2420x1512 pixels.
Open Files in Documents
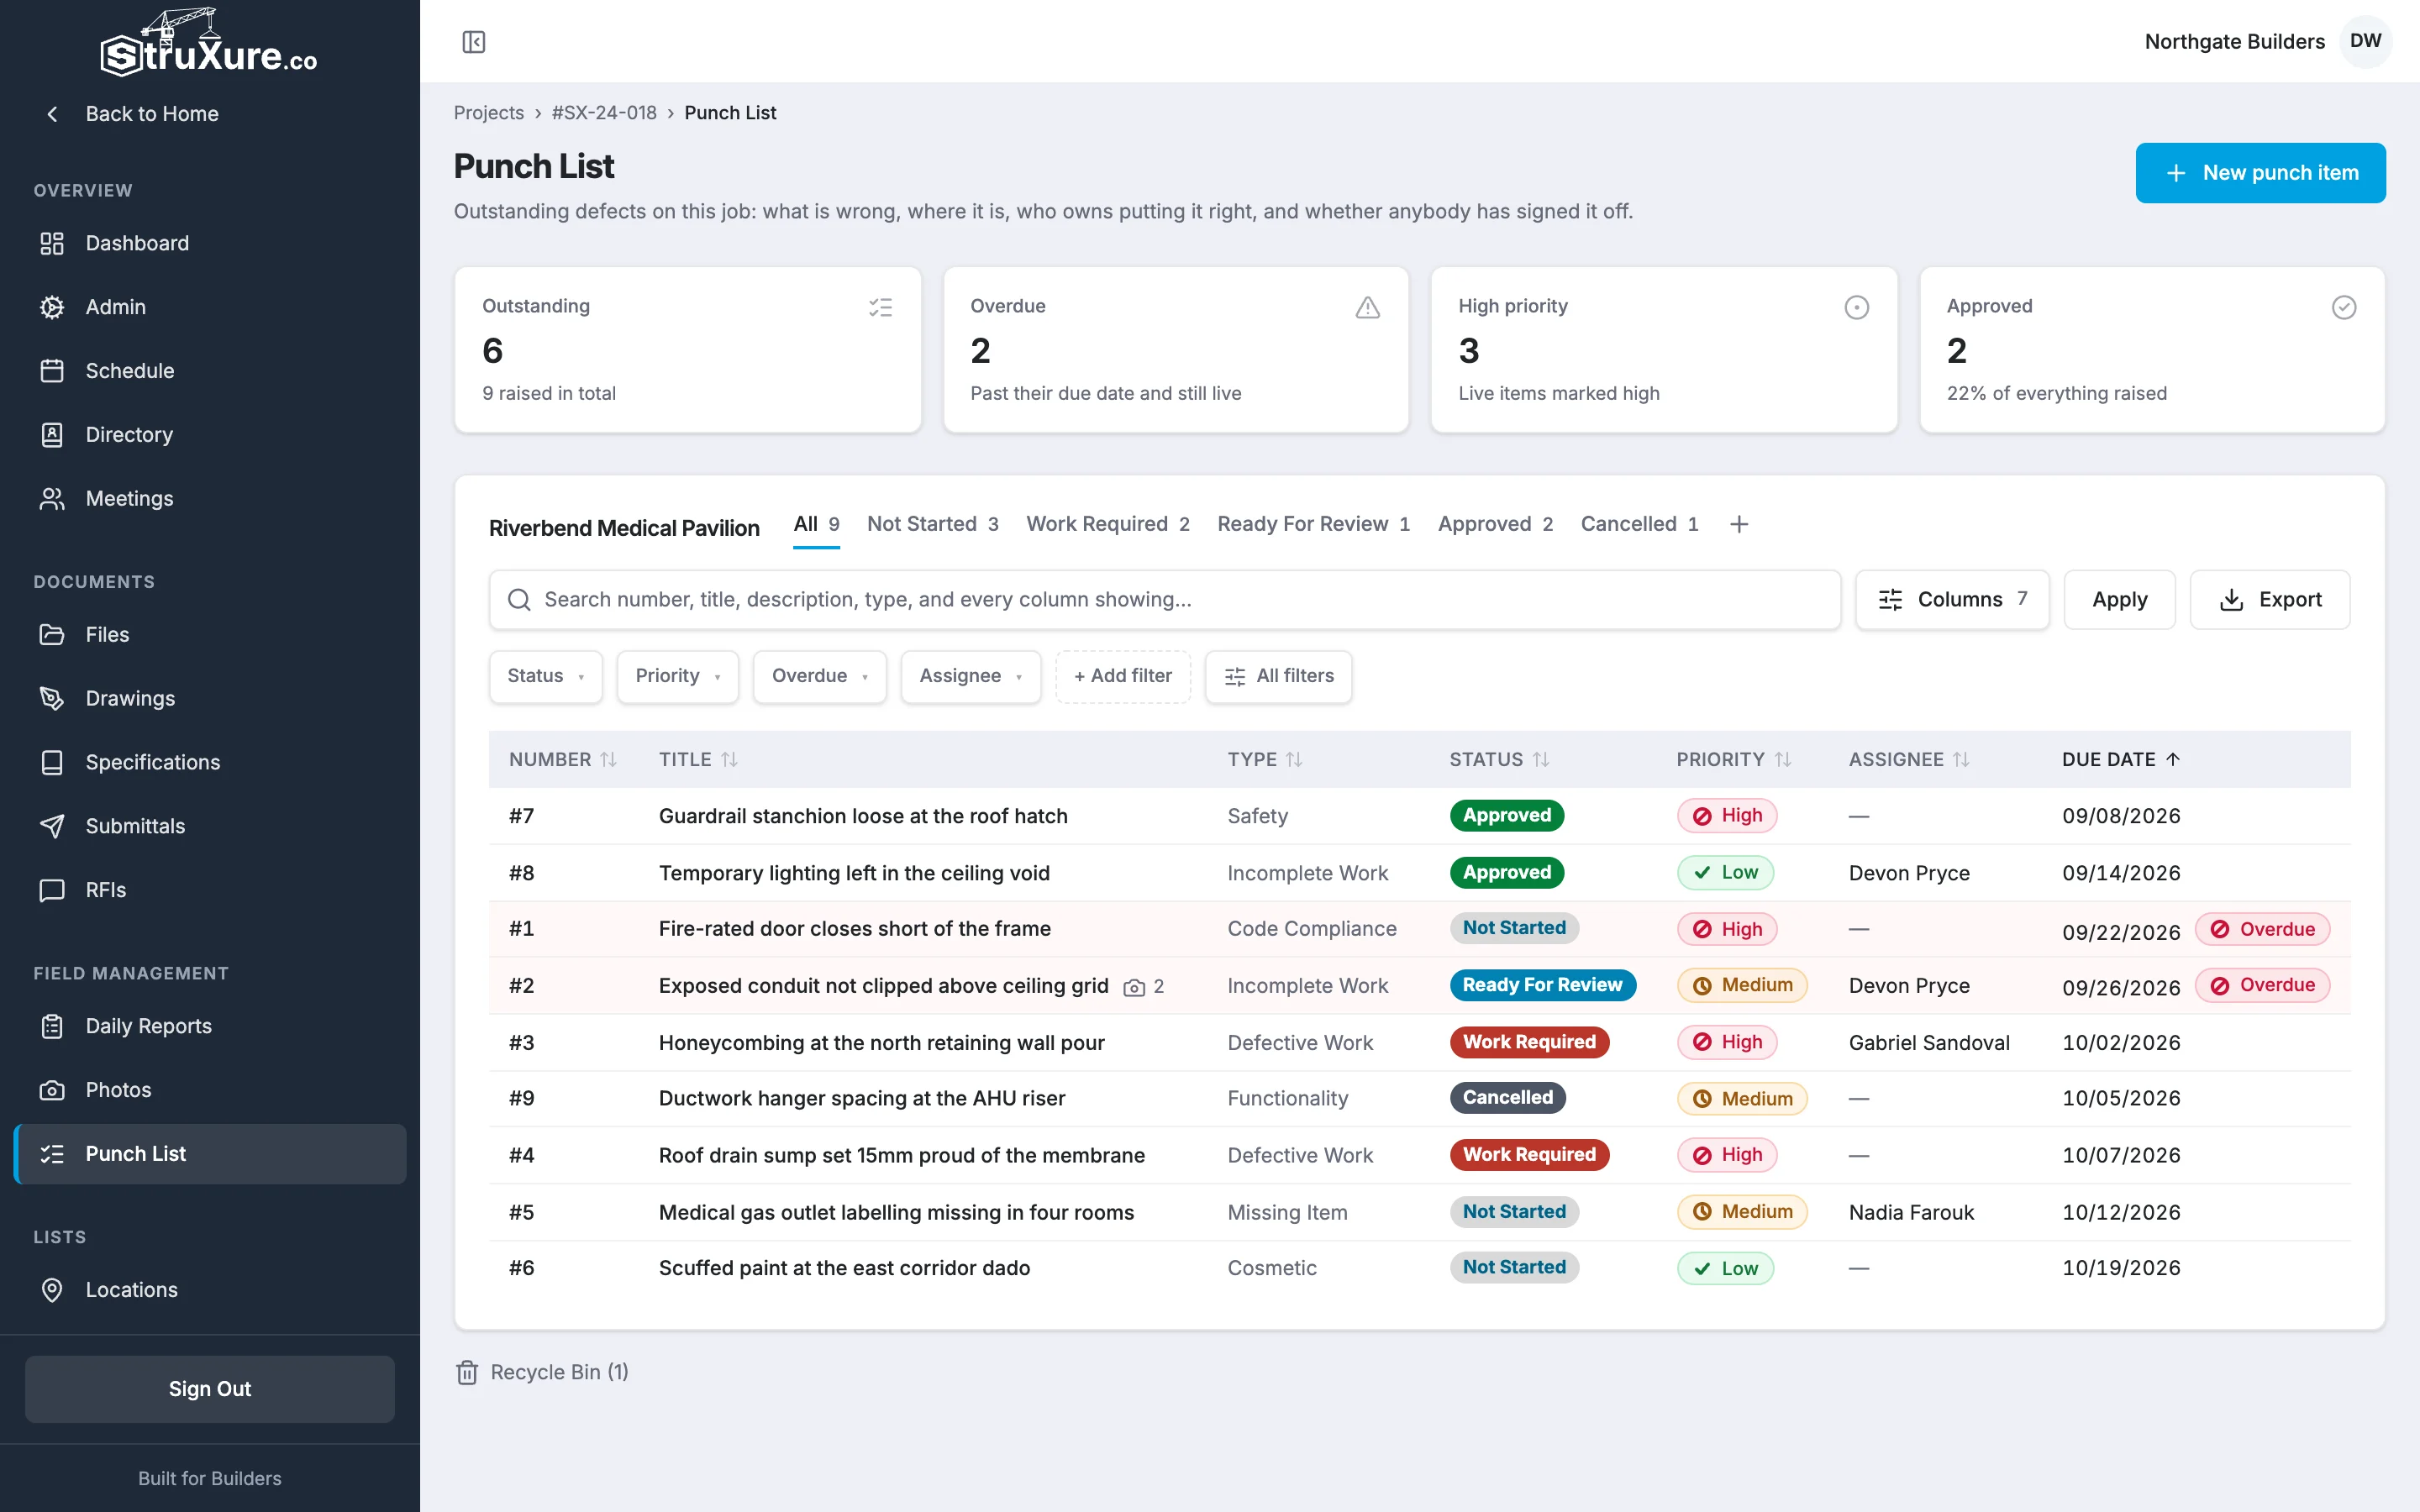210,634
